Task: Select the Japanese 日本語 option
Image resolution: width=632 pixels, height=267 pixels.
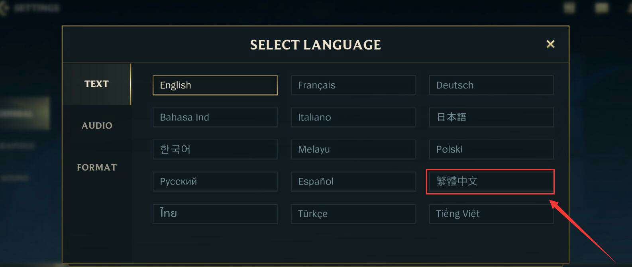Action: pos(491,118)
